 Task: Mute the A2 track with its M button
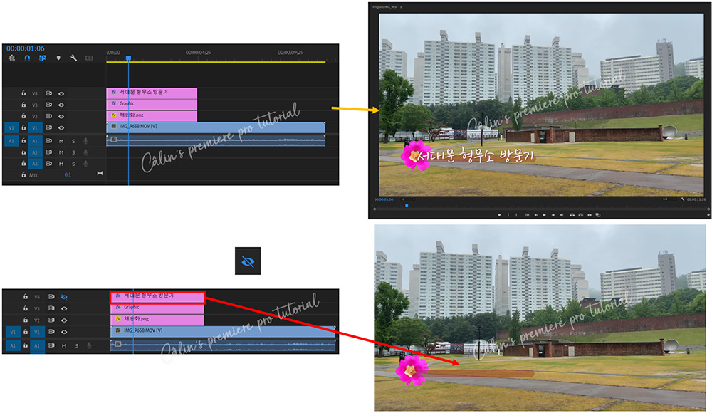pos(61,152)
